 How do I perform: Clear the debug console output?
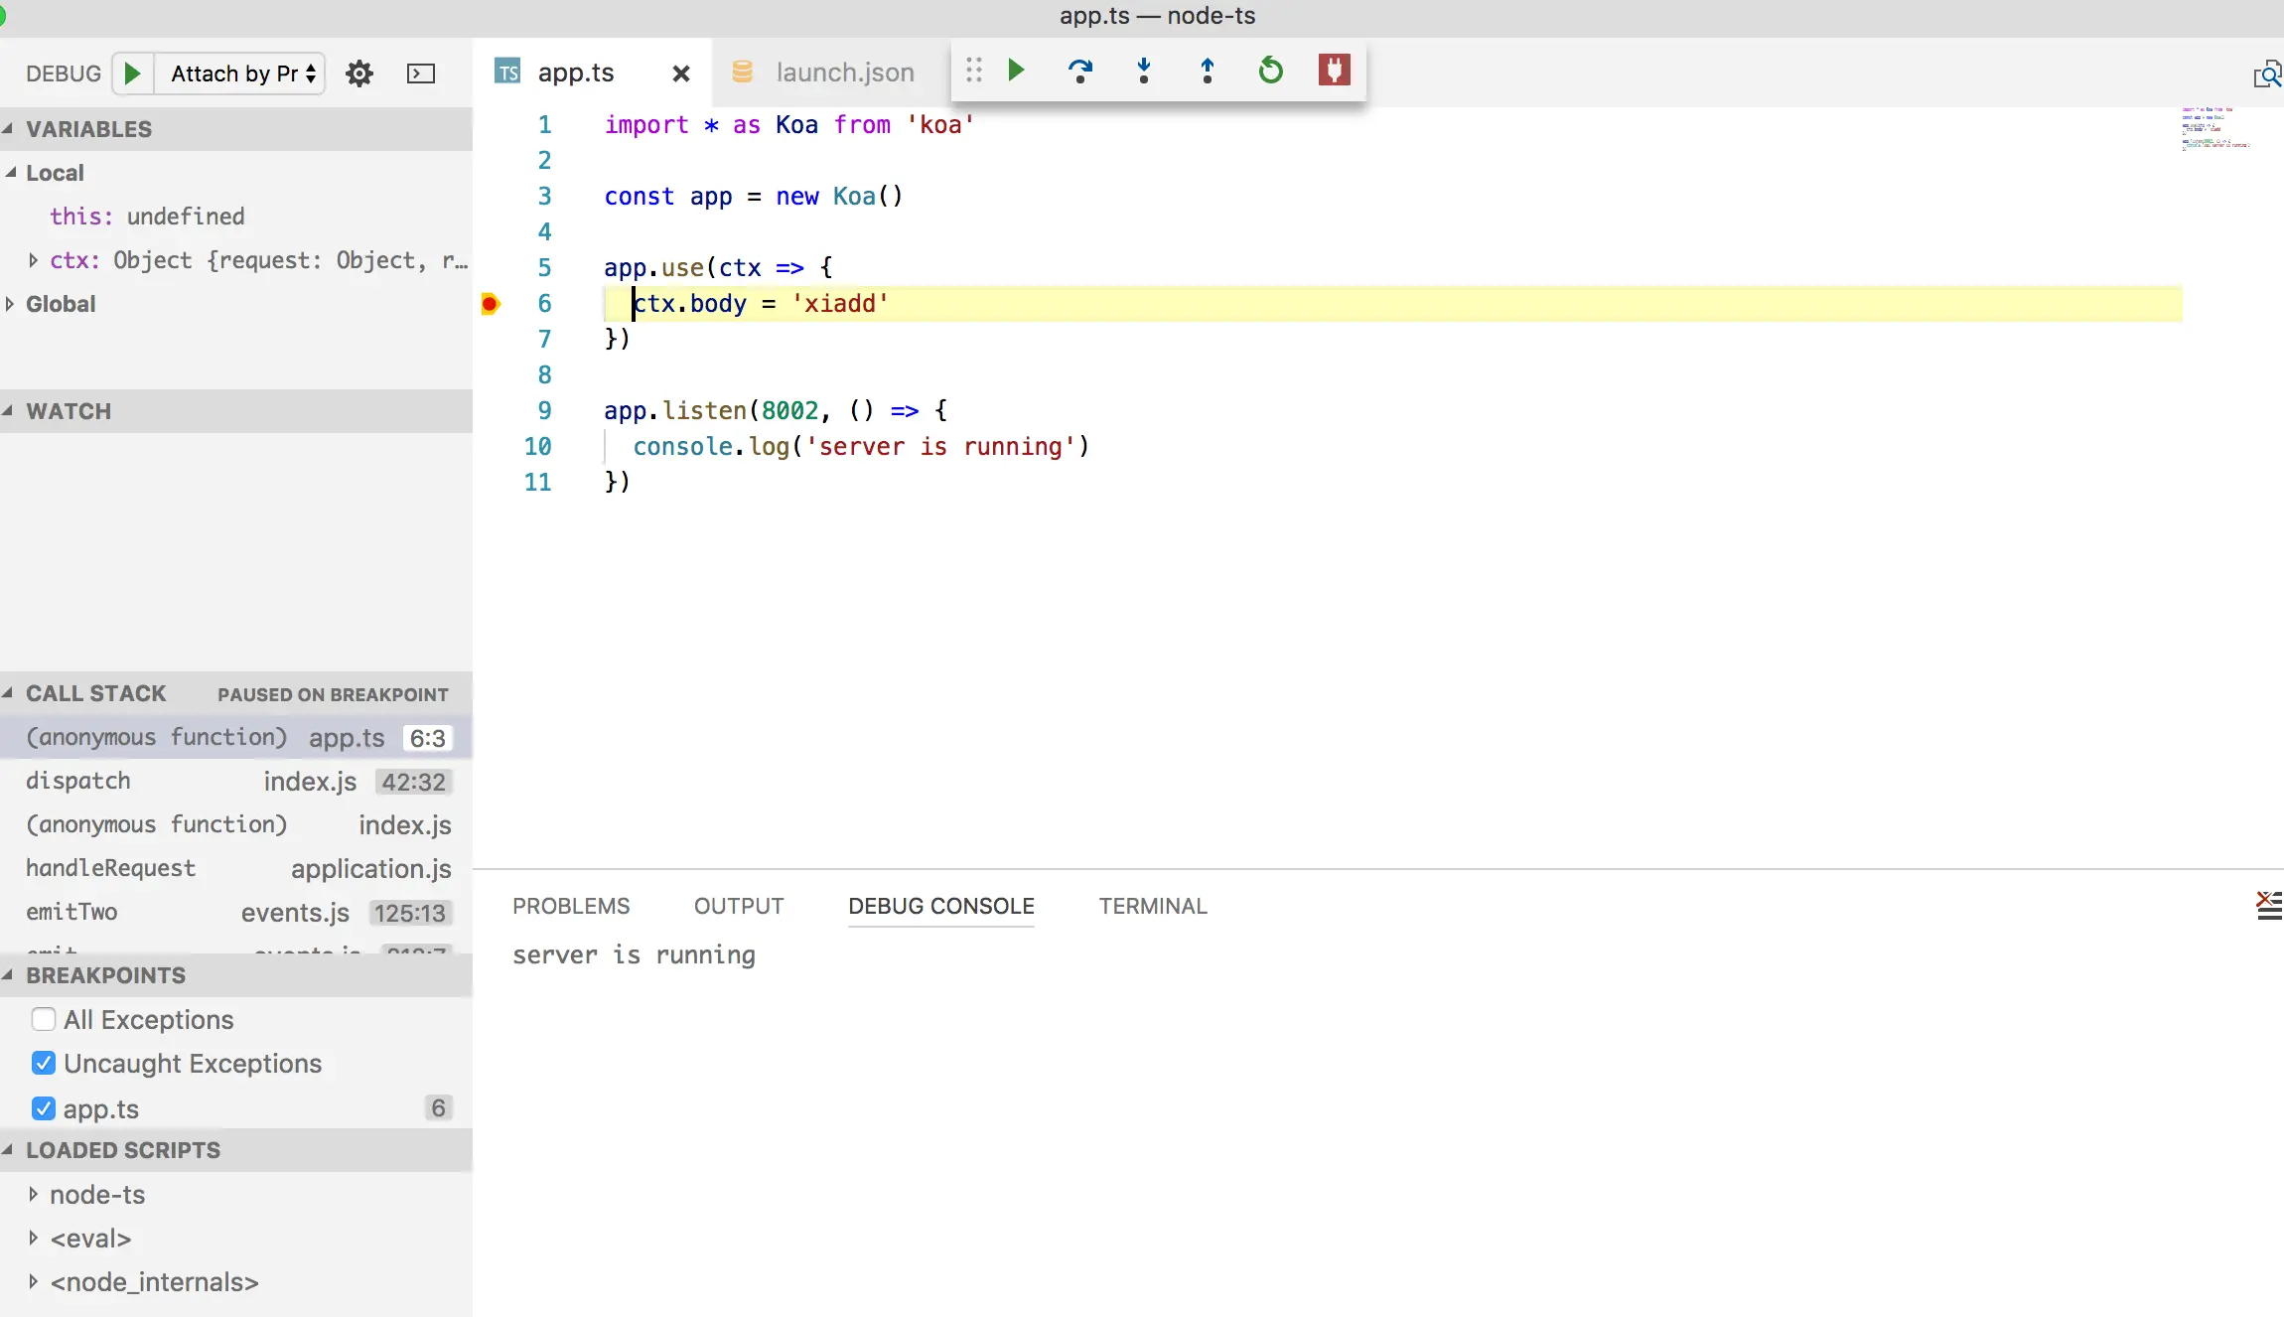tap(2268, 905)
